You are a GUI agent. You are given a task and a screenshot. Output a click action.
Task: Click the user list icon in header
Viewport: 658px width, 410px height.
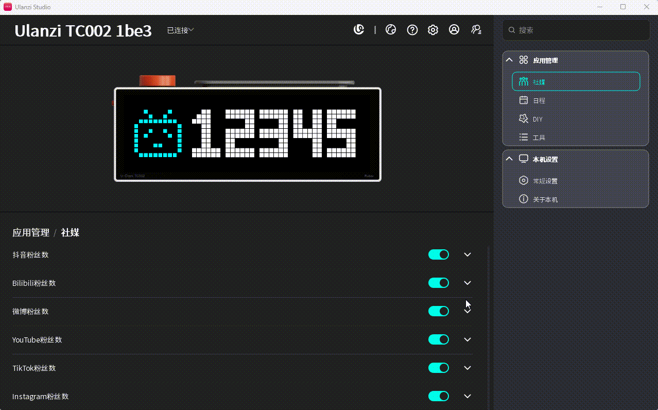pos(476,30)
